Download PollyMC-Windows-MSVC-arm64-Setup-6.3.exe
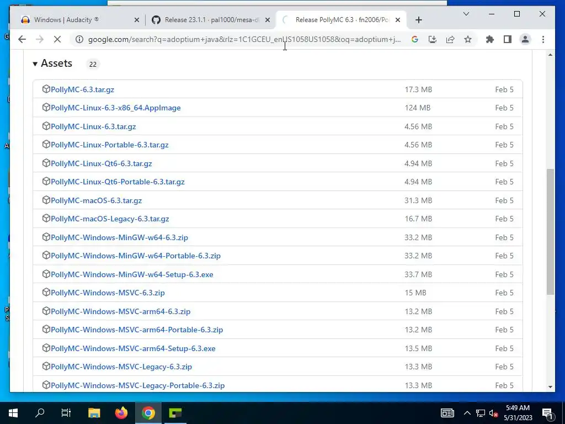565x424 pixels. (x=133, y=349)
